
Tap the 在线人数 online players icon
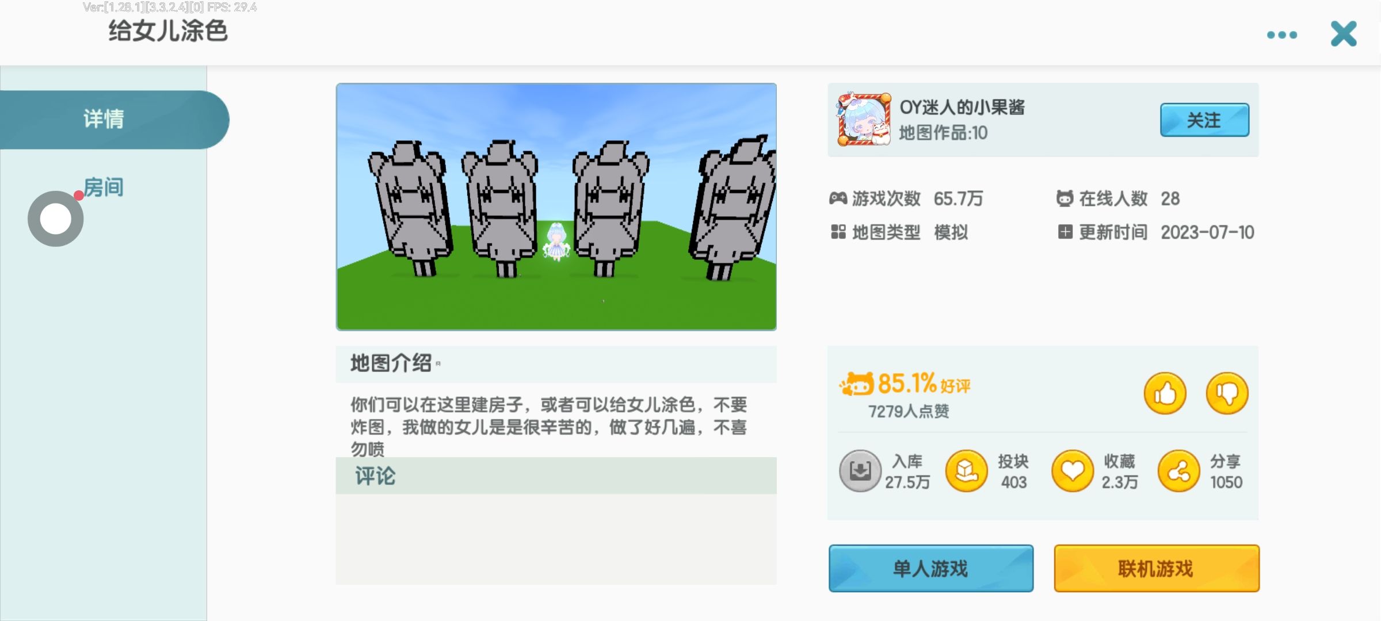(1065, 199)
